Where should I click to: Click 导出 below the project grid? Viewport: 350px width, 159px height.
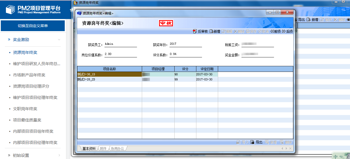point(257,142)
